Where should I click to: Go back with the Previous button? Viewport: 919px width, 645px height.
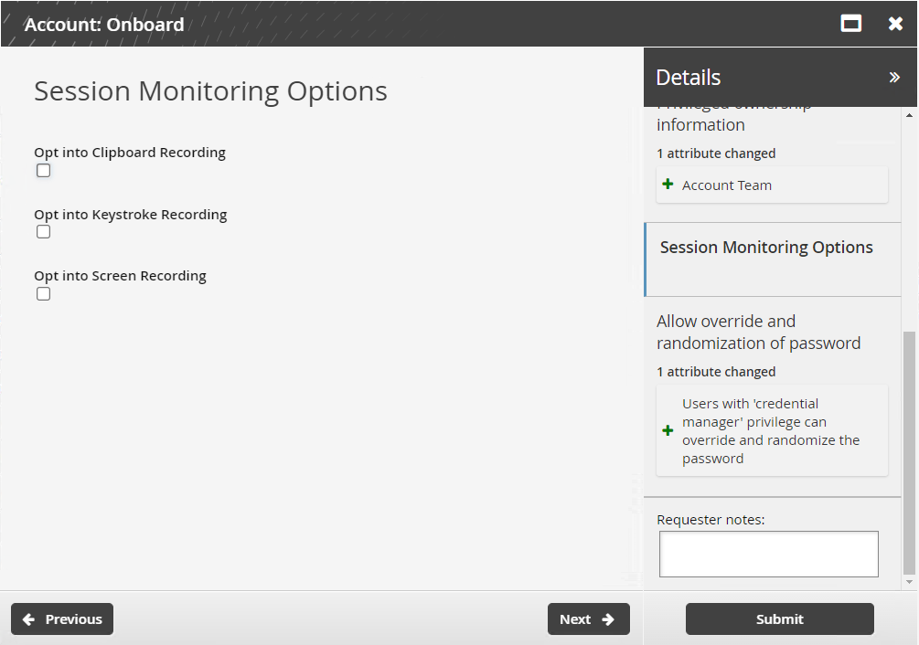[x=62, y=619]
